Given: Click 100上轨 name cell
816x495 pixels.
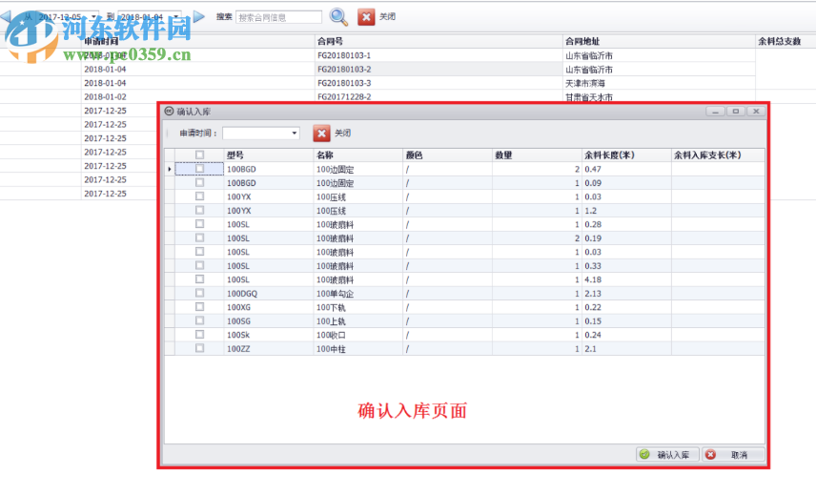Looking at the screenshot, I should (x=358, y=321).
